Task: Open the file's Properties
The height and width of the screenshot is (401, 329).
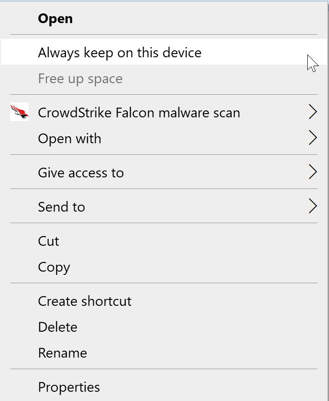Action: coord(69,387)
